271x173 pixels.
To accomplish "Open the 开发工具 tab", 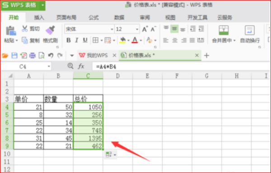I will point(197,18).
